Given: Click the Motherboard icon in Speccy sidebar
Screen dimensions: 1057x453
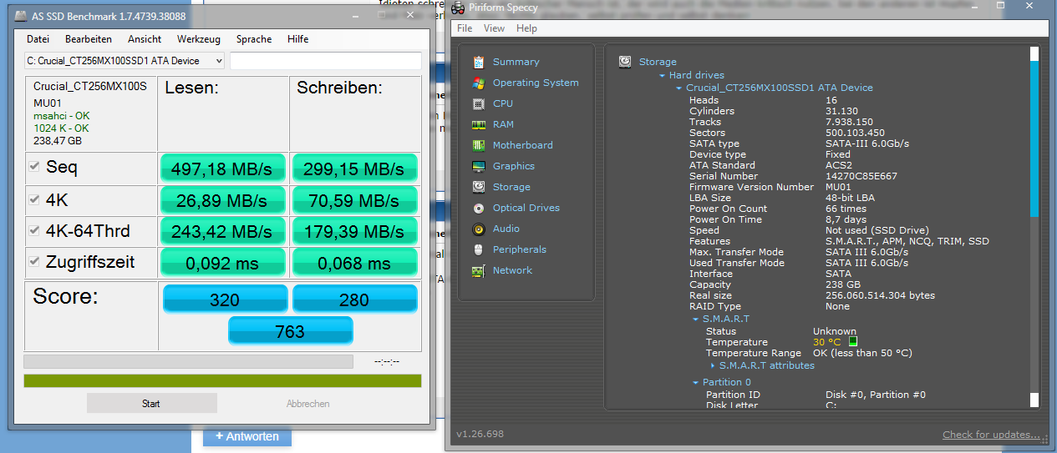Looking at the screenshot, I should (x=479, y=145).
